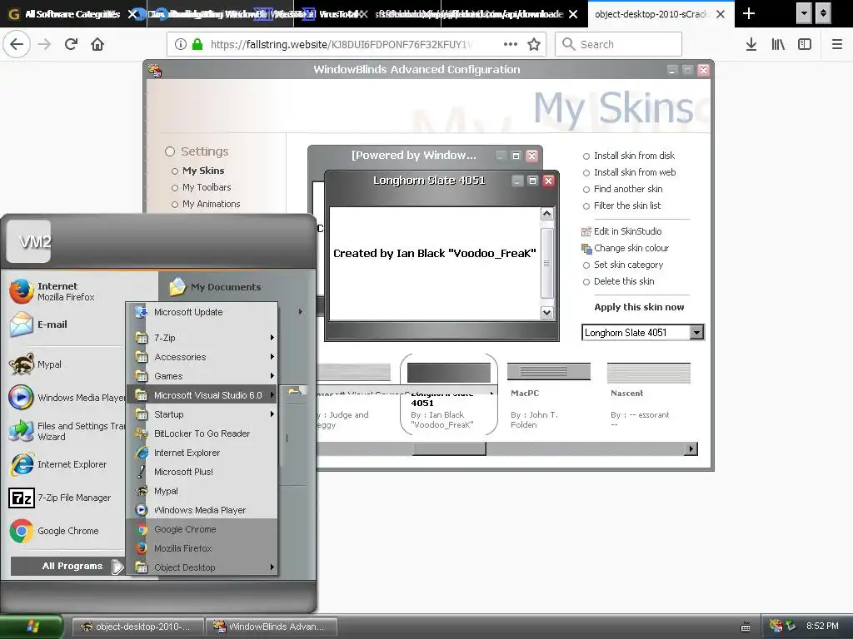Click the Edit in SkinStudio icon
This screenshot has width=853, height=639.
click(586, 231)
